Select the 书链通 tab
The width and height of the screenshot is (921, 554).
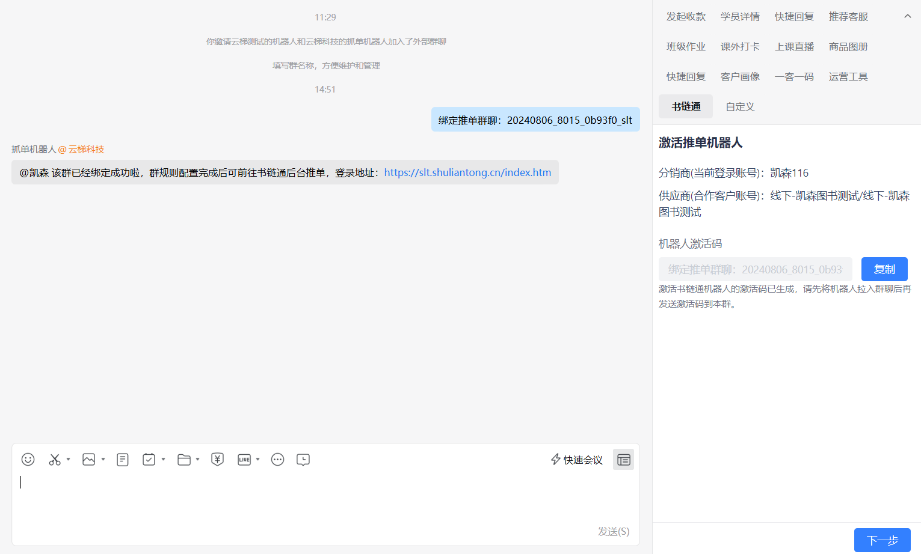point(686,106)
